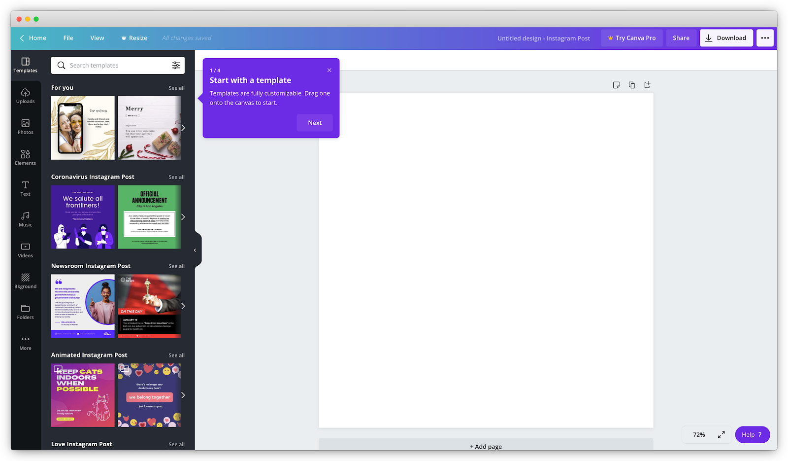Click the add notes icon above canvas

tap(616, 85)
